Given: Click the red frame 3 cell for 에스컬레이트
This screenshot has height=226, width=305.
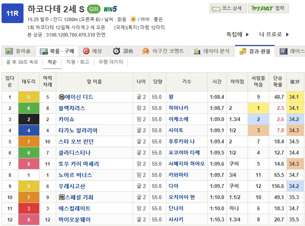Looking at the screenshot, I should click(29, 209).
